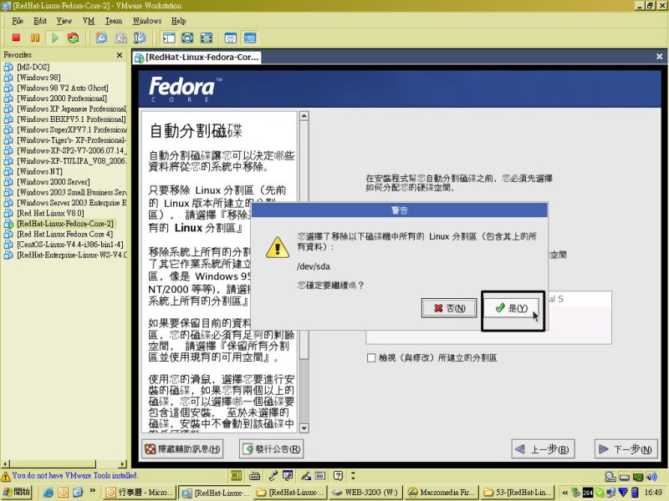This screenshot has height=501, width=669.
Task: Click the sound device icon in the VMware status bar
Action: click(x=651, y=476)
